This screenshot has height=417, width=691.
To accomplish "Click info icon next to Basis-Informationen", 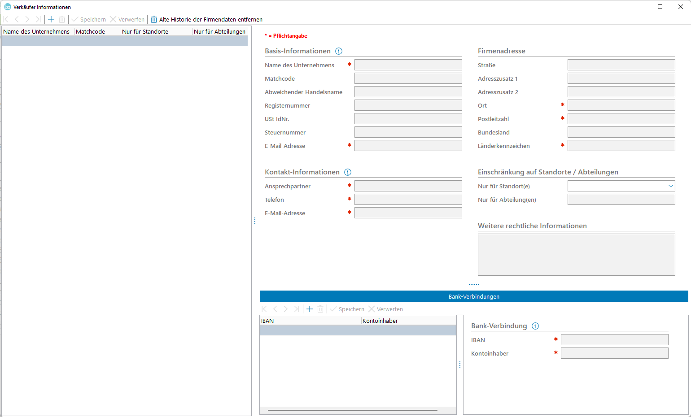I will [339, 51].
